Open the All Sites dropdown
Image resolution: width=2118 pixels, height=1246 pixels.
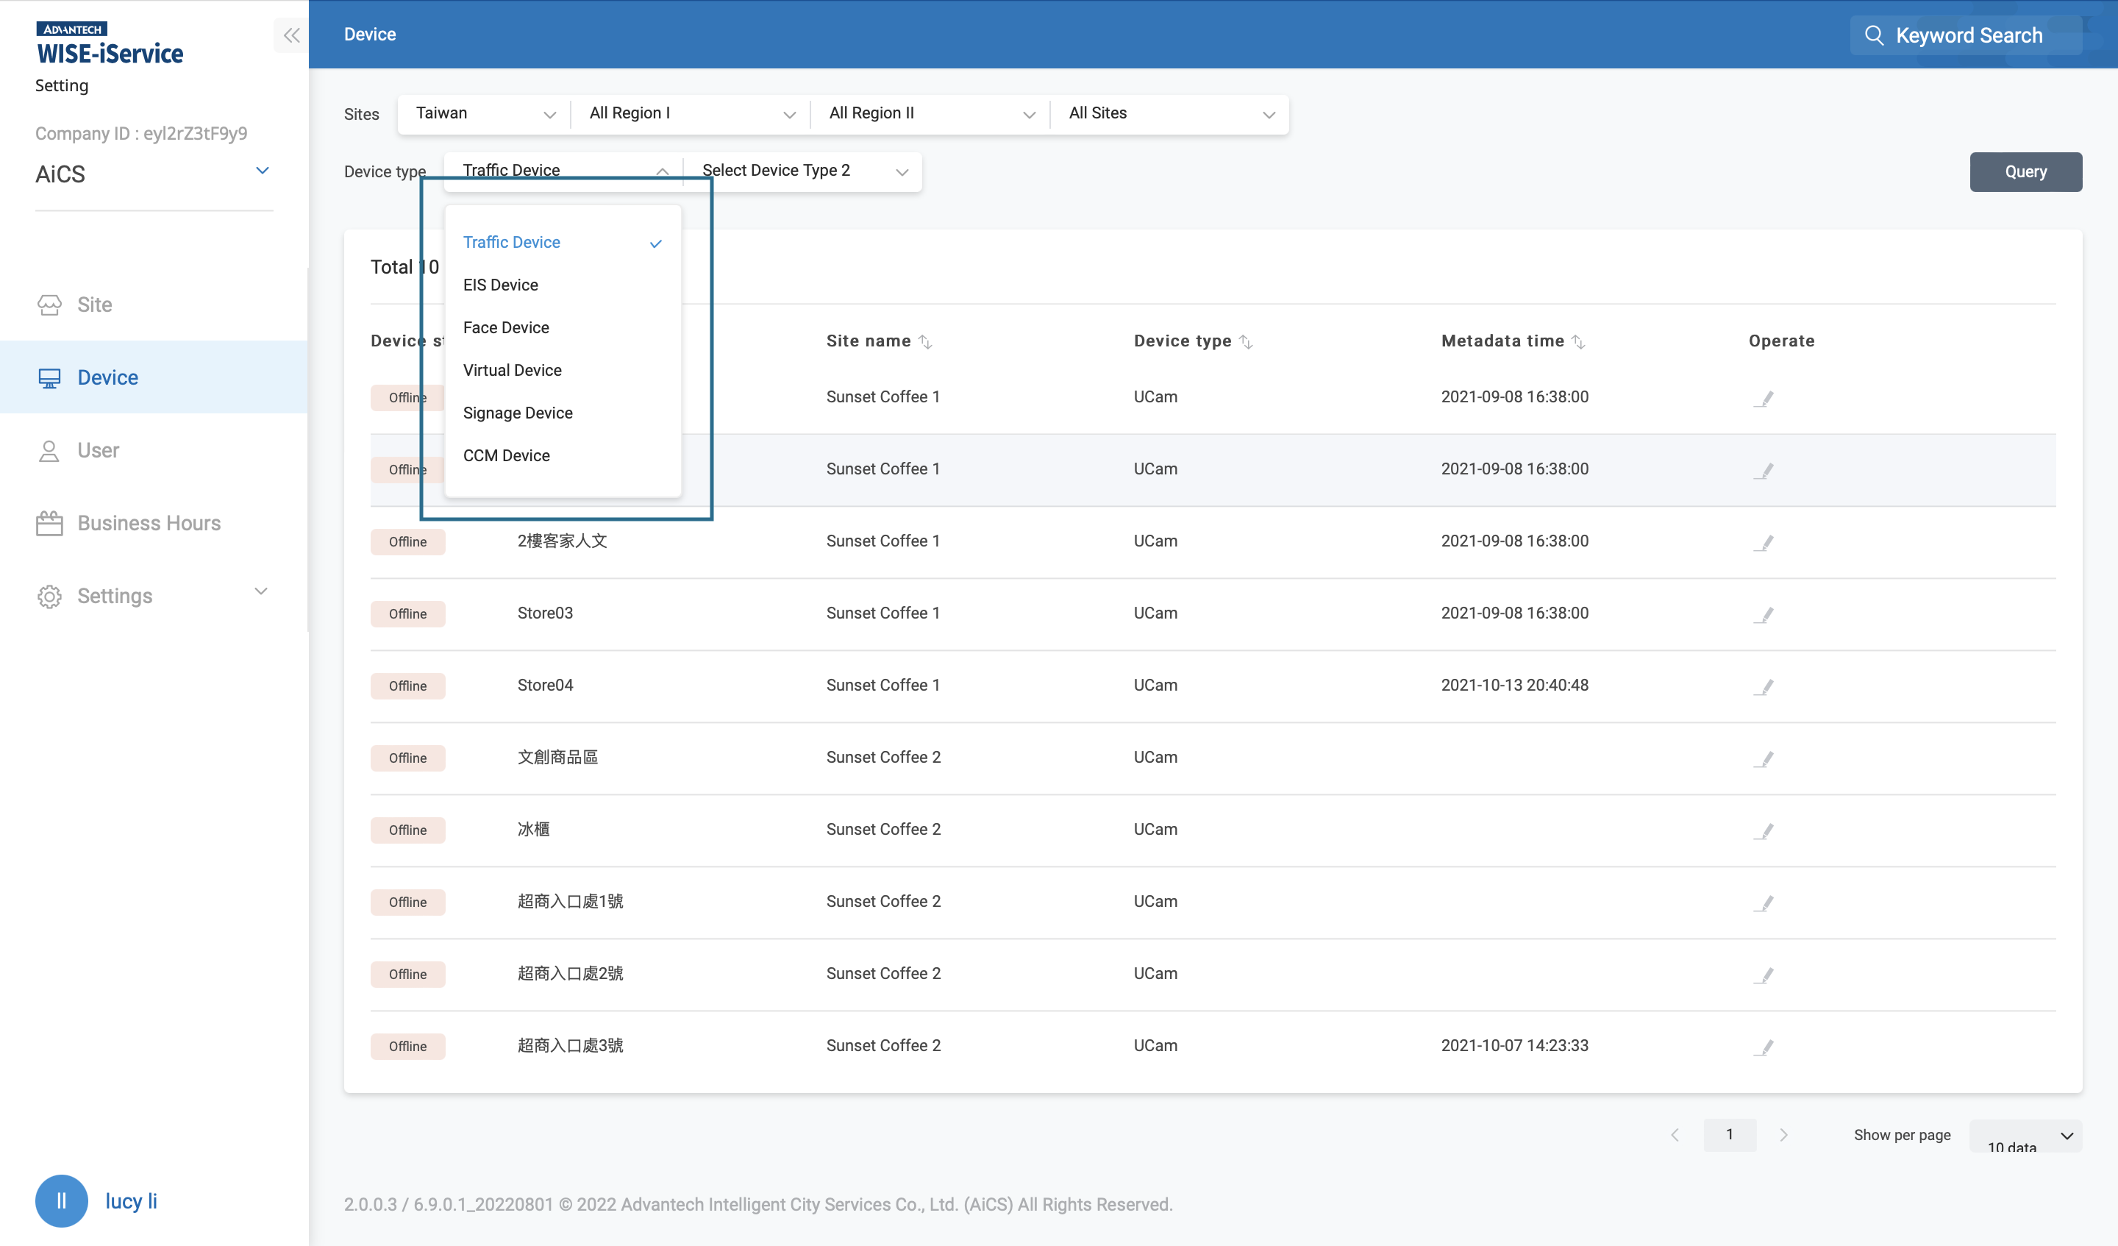coord(1170,113)
